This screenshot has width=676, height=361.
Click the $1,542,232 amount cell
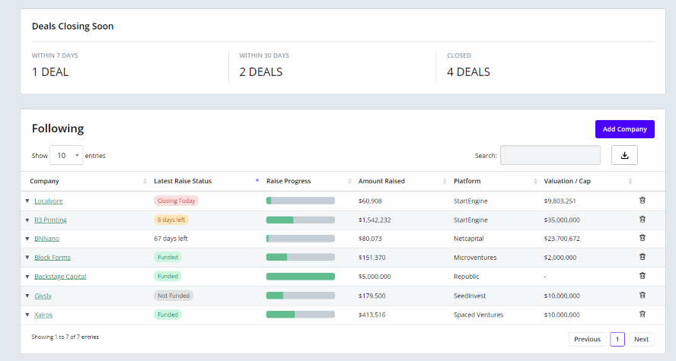[375, 220]
